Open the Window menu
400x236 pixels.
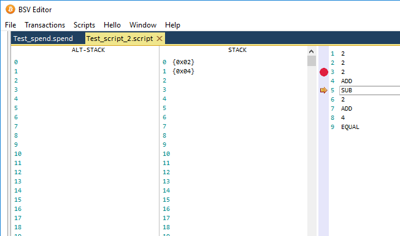point(143,25)
